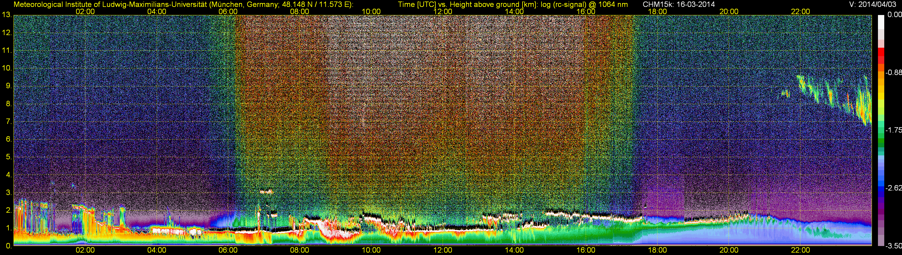Select the 18:00 label on the top time axis
Image resolution: width=902 pixels, height=255 pixels.
657,11
